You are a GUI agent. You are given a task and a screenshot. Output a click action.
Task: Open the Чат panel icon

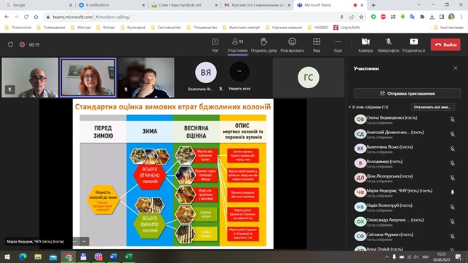pyautogui.click(x=215, y=42)
